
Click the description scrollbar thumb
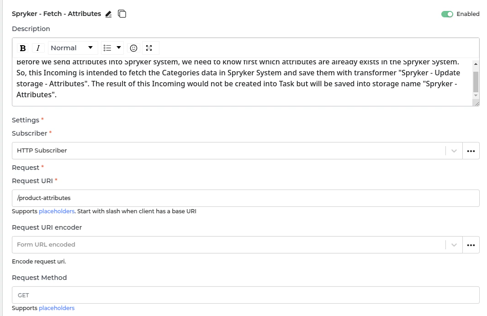coord(476,82)
